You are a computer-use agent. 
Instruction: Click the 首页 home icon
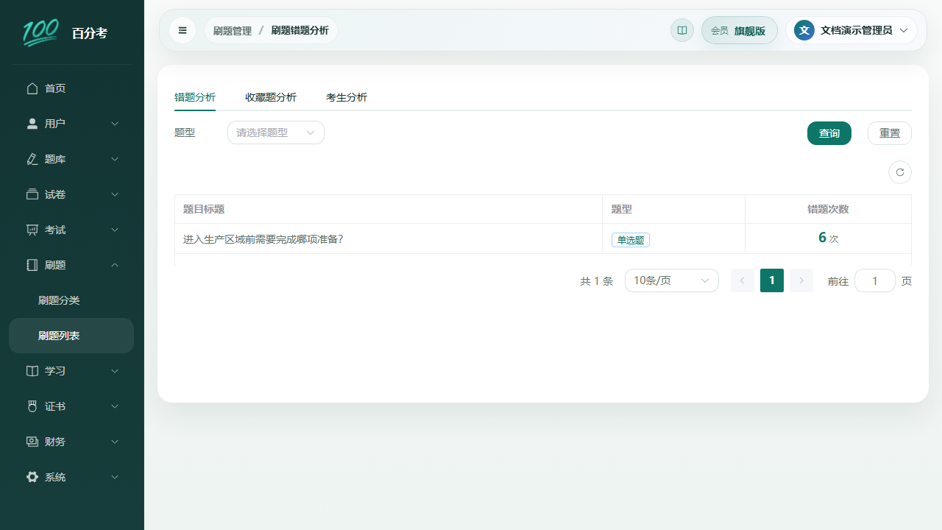coord(32,88)
